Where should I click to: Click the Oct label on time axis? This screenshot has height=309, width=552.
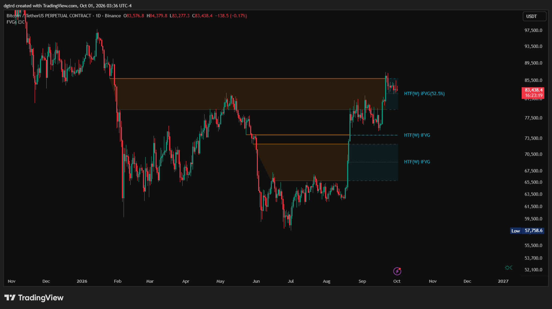[x=397, y=281]
